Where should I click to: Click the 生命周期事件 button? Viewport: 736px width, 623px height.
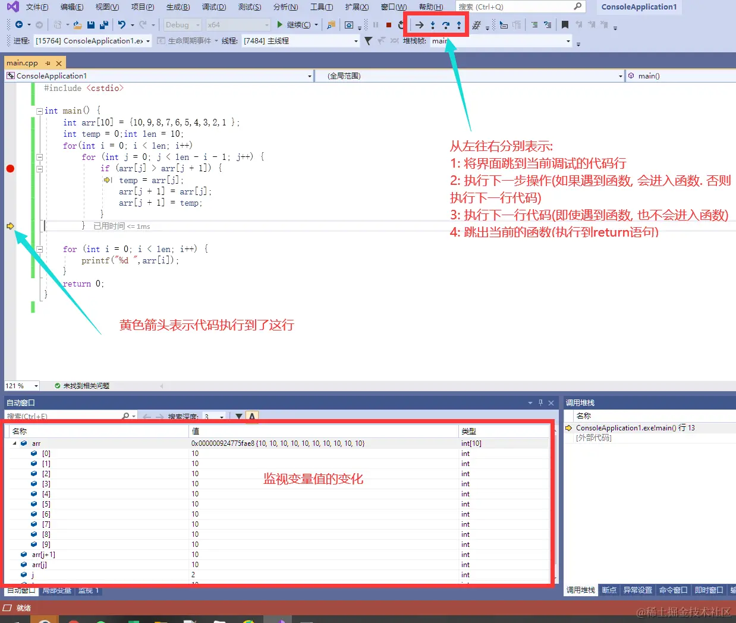185,41
